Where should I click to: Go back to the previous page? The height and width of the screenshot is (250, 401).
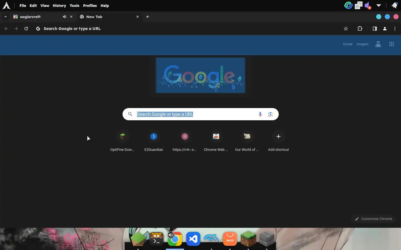6,29
